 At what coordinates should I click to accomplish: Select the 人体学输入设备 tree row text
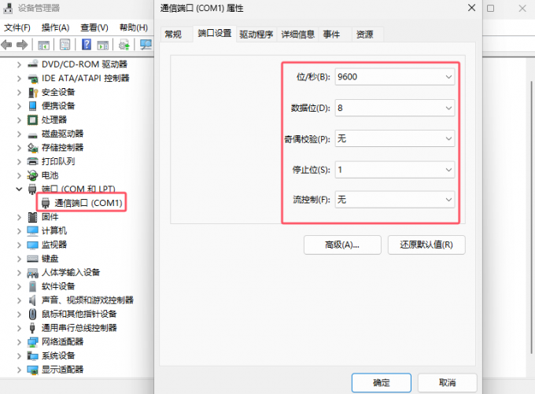pos(71,273)
